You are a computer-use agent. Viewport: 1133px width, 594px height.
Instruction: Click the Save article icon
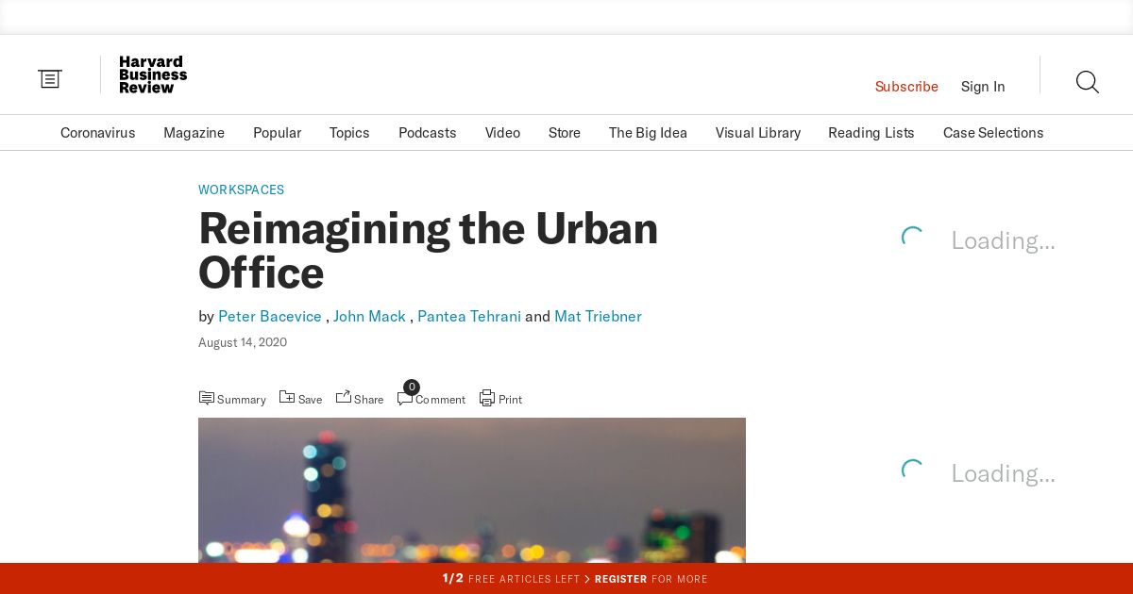287,397
